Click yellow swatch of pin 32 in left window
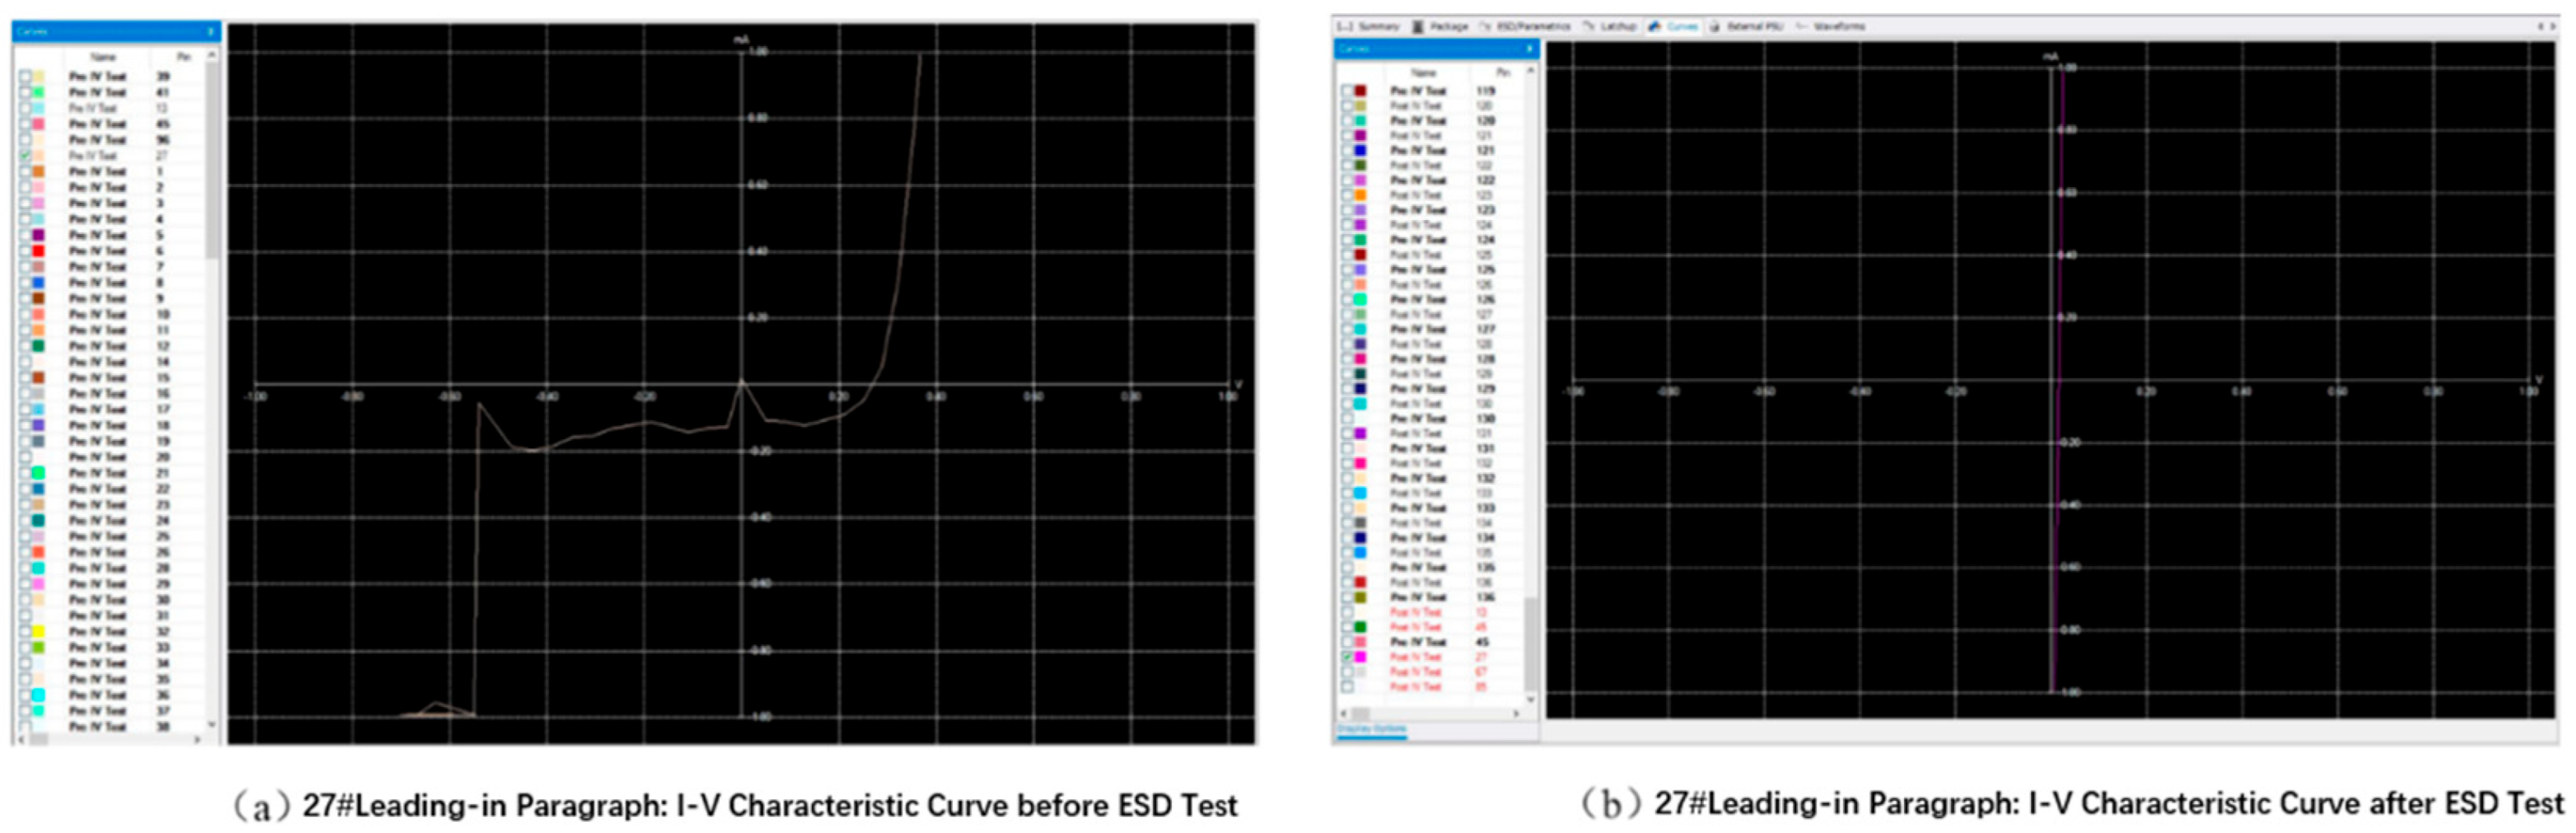The width and height of the screenshot is (2576, 833). tap(39, 632)
